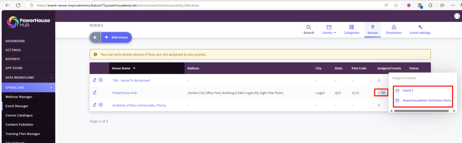Image resolution: width=462 pixels, height=143 pixels.
Task: Click the back arrow beside Add venue
Action: [95, 37]
